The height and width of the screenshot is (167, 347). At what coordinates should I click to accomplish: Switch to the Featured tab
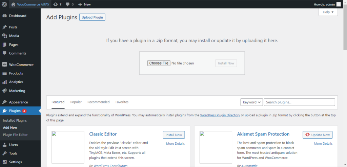coord(58,102)
